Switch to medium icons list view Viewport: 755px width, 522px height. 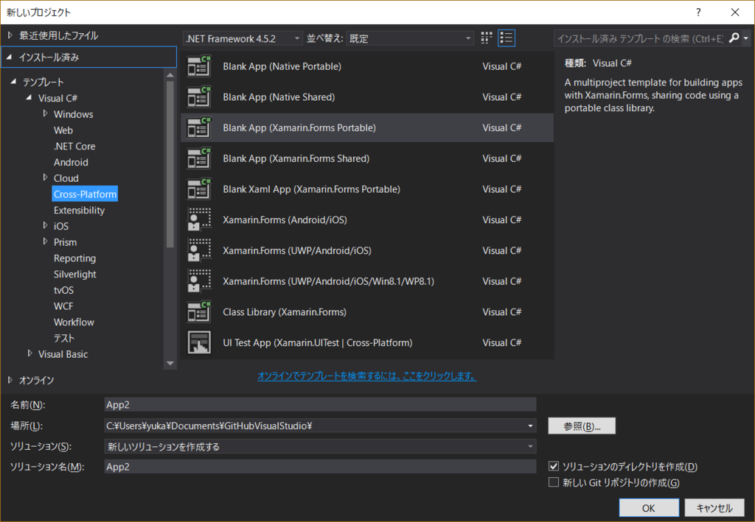coord(506,38)
